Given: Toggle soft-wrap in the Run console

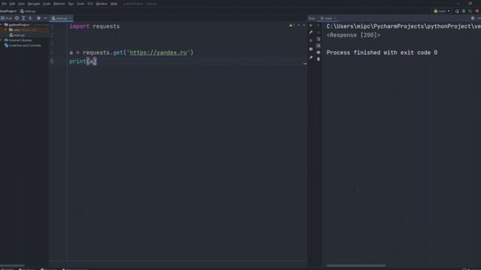Looking at the screenshot, I should [319, 39].
